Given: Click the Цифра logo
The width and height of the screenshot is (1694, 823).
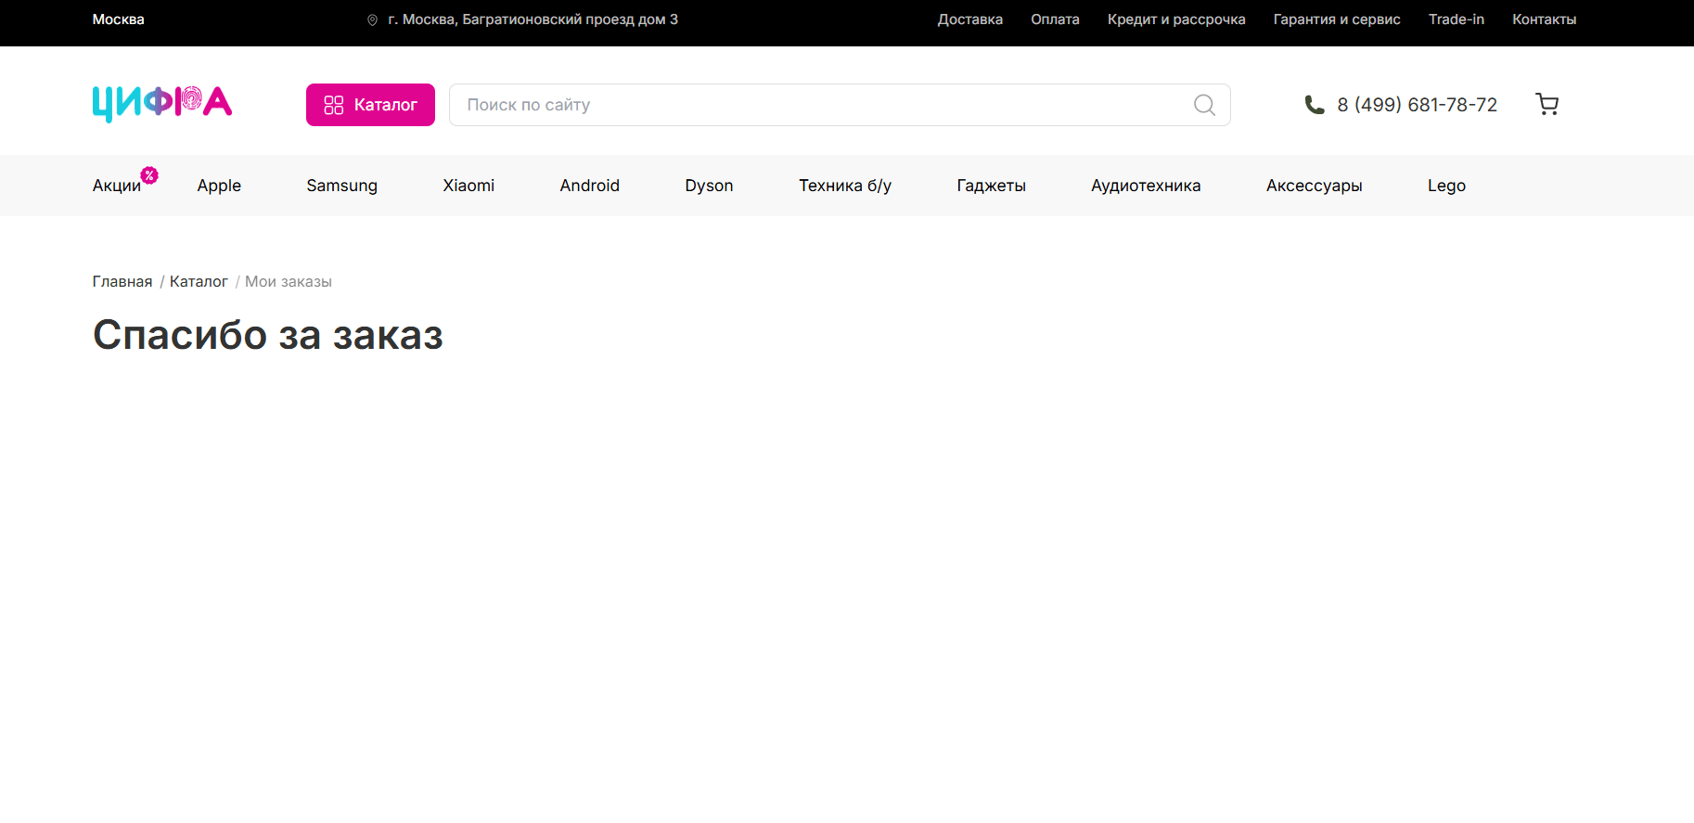Looking at the screenshot, I should 162,104.
